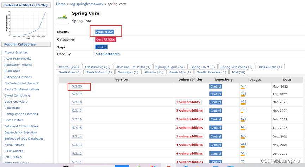The height and width of the screenshot is (167, 305).
Task: Open 516 usages of version 5.3.20
Action: click(x=244, y=86)
